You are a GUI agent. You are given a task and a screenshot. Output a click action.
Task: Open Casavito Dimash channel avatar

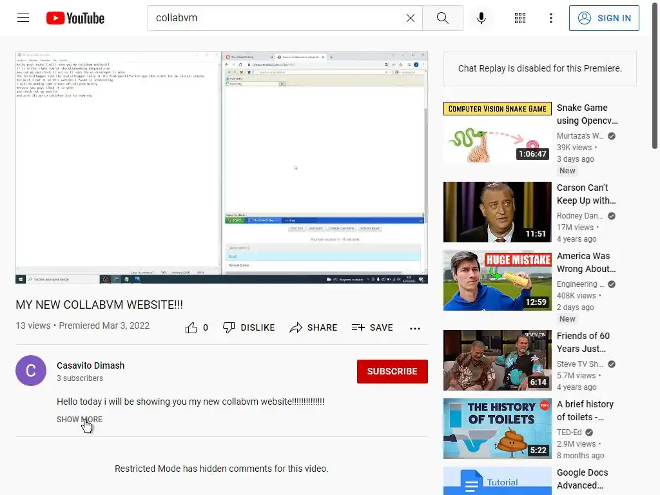coord(31,371)
